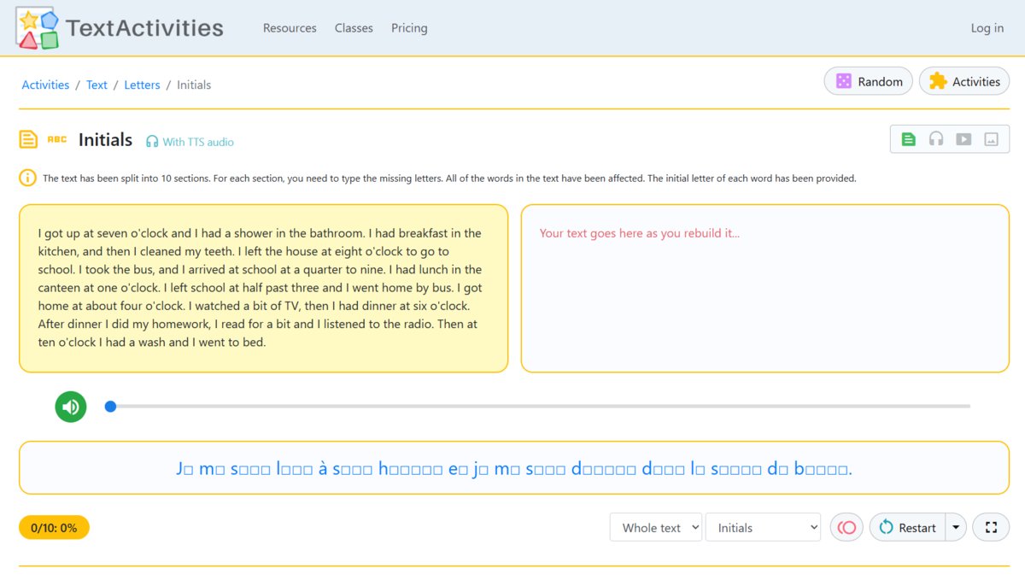Expand the Restart options arrow
Image resolution: width=1025 pixels, height=586 pixels.
[x=955, y=528]
